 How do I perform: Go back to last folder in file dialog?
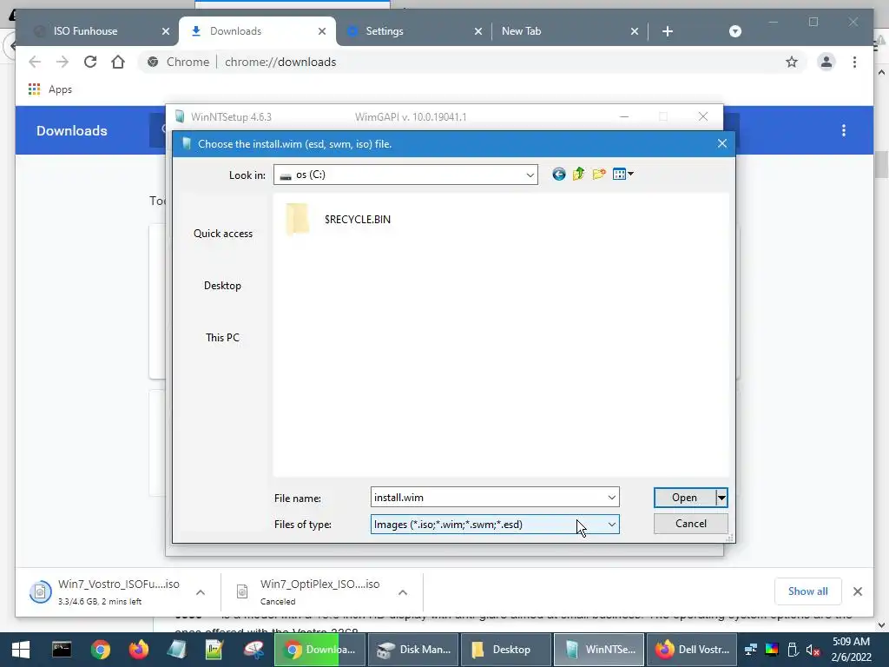(x=558, y=174)
